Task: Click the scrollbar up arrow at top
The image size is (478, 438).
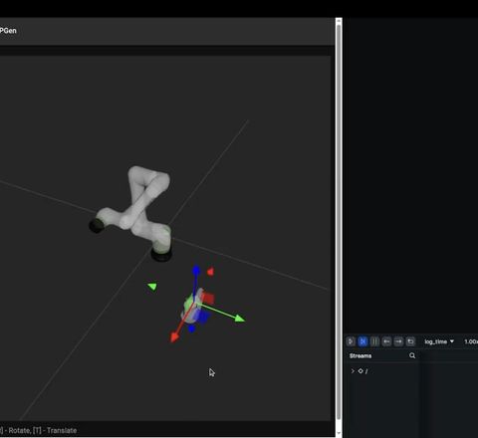Action: pos(339,21)
